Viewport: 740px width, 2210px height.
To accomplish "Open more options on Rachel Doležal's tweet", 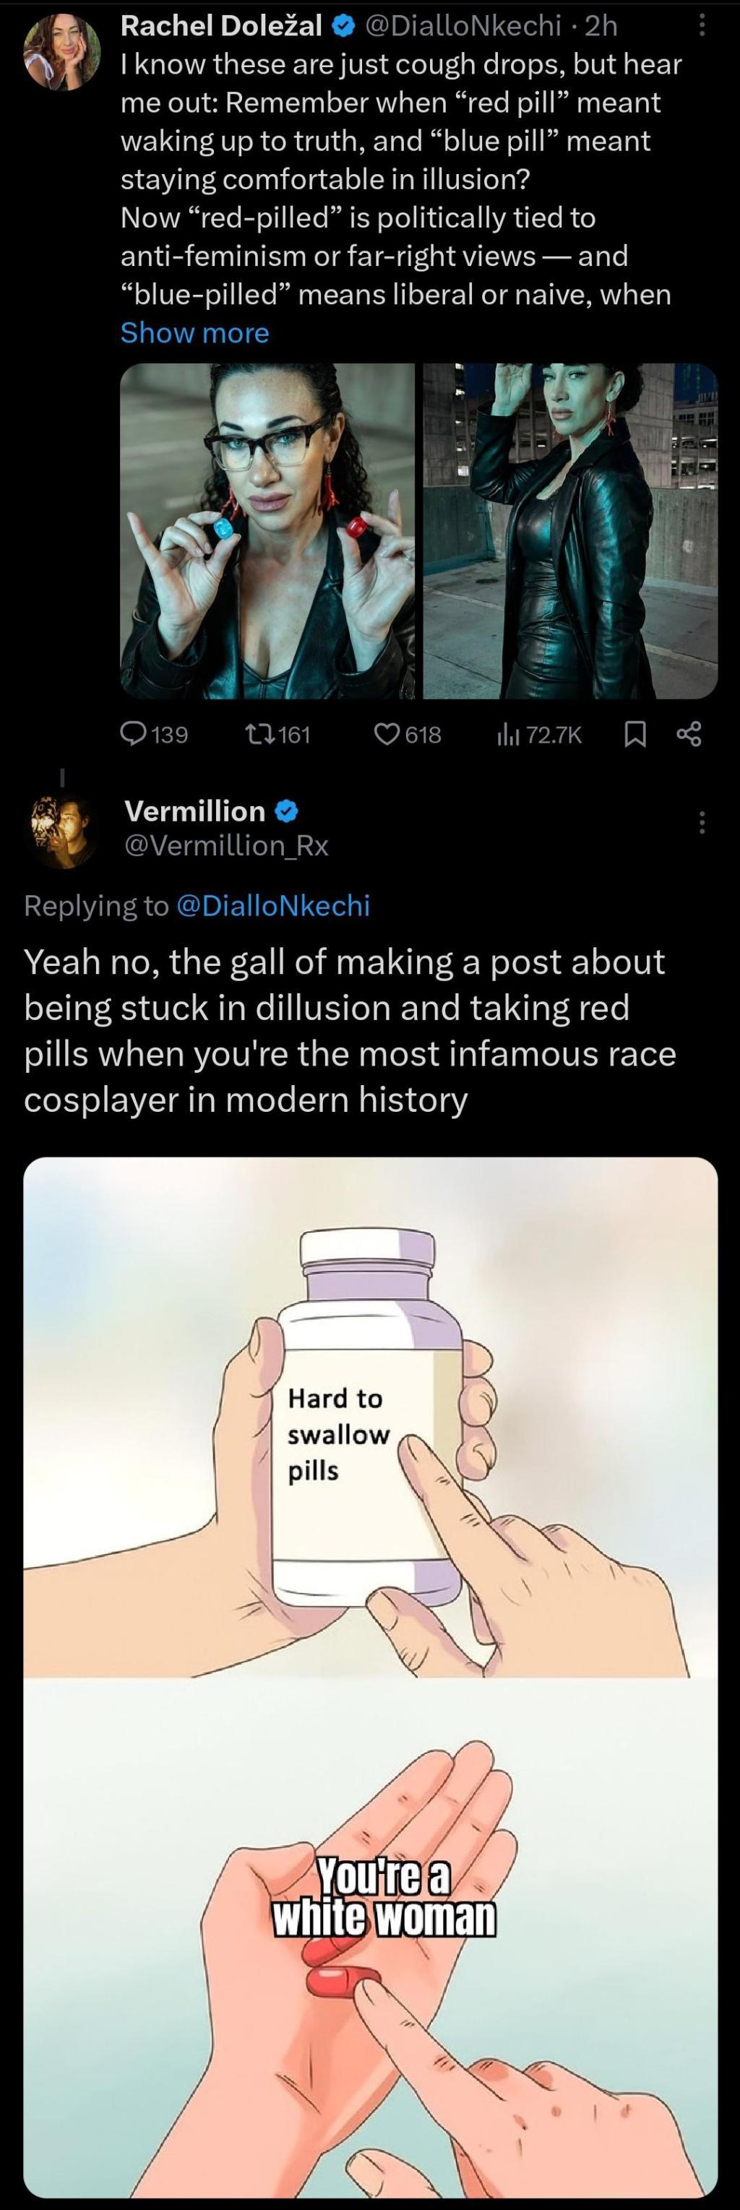I will coord(702,27).
